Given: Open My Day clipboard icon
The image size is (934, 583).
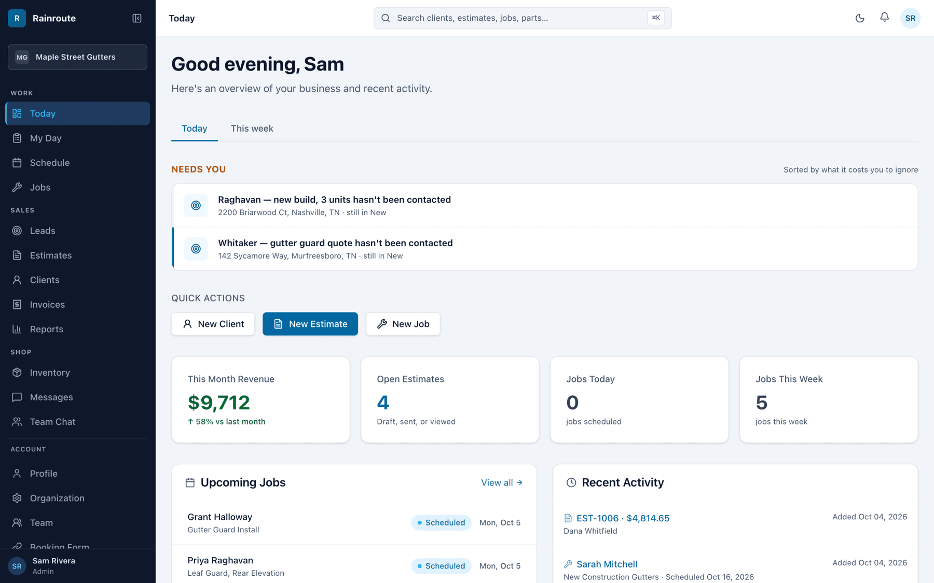Looking at the screenshot, I should 17,138.
